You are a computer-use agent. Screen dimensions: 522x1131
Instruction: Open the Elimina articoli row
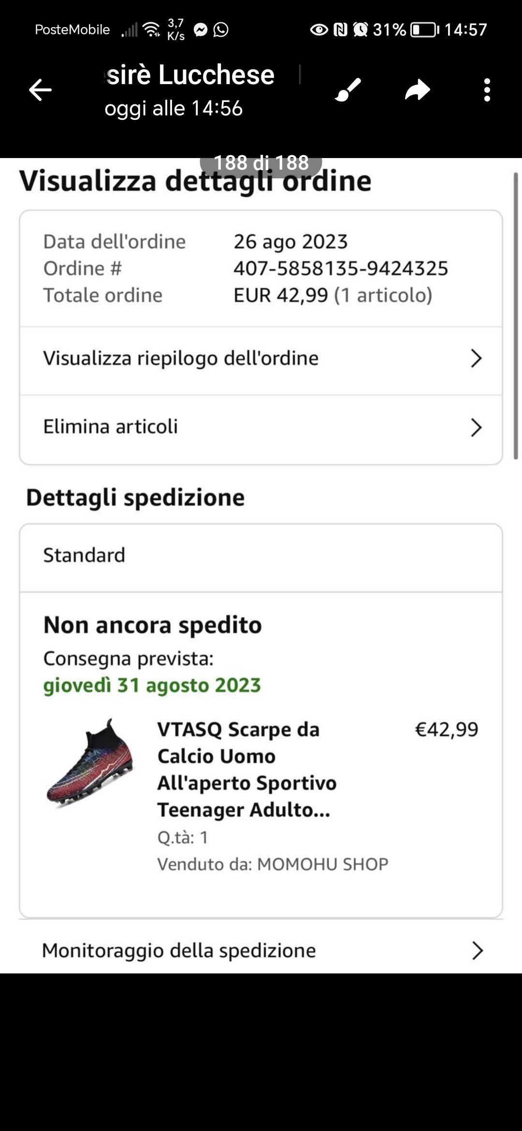click(x=111, y=427)
